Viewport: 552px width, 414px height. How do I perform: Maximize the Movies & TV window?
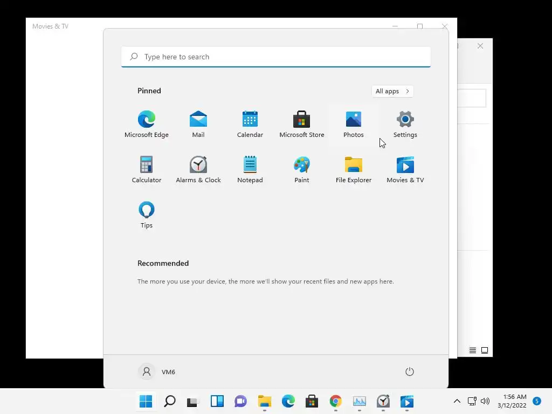click(420, 26)
